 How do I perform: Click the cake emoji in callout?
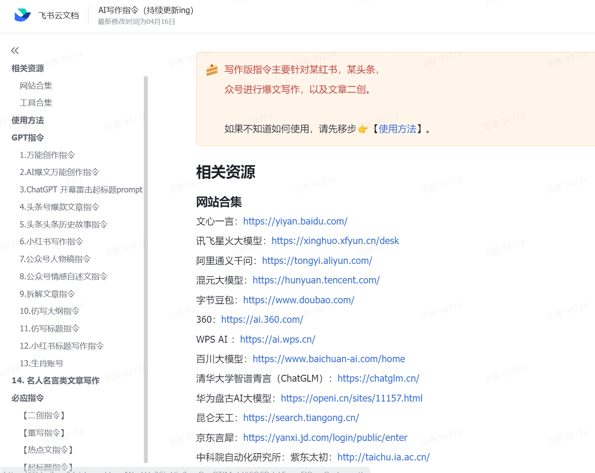[212, 70]
